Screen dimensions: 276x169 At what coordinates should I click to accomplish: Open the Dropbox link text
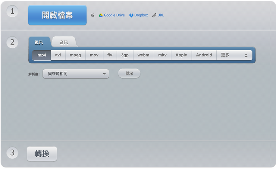[x=141, y=15]
